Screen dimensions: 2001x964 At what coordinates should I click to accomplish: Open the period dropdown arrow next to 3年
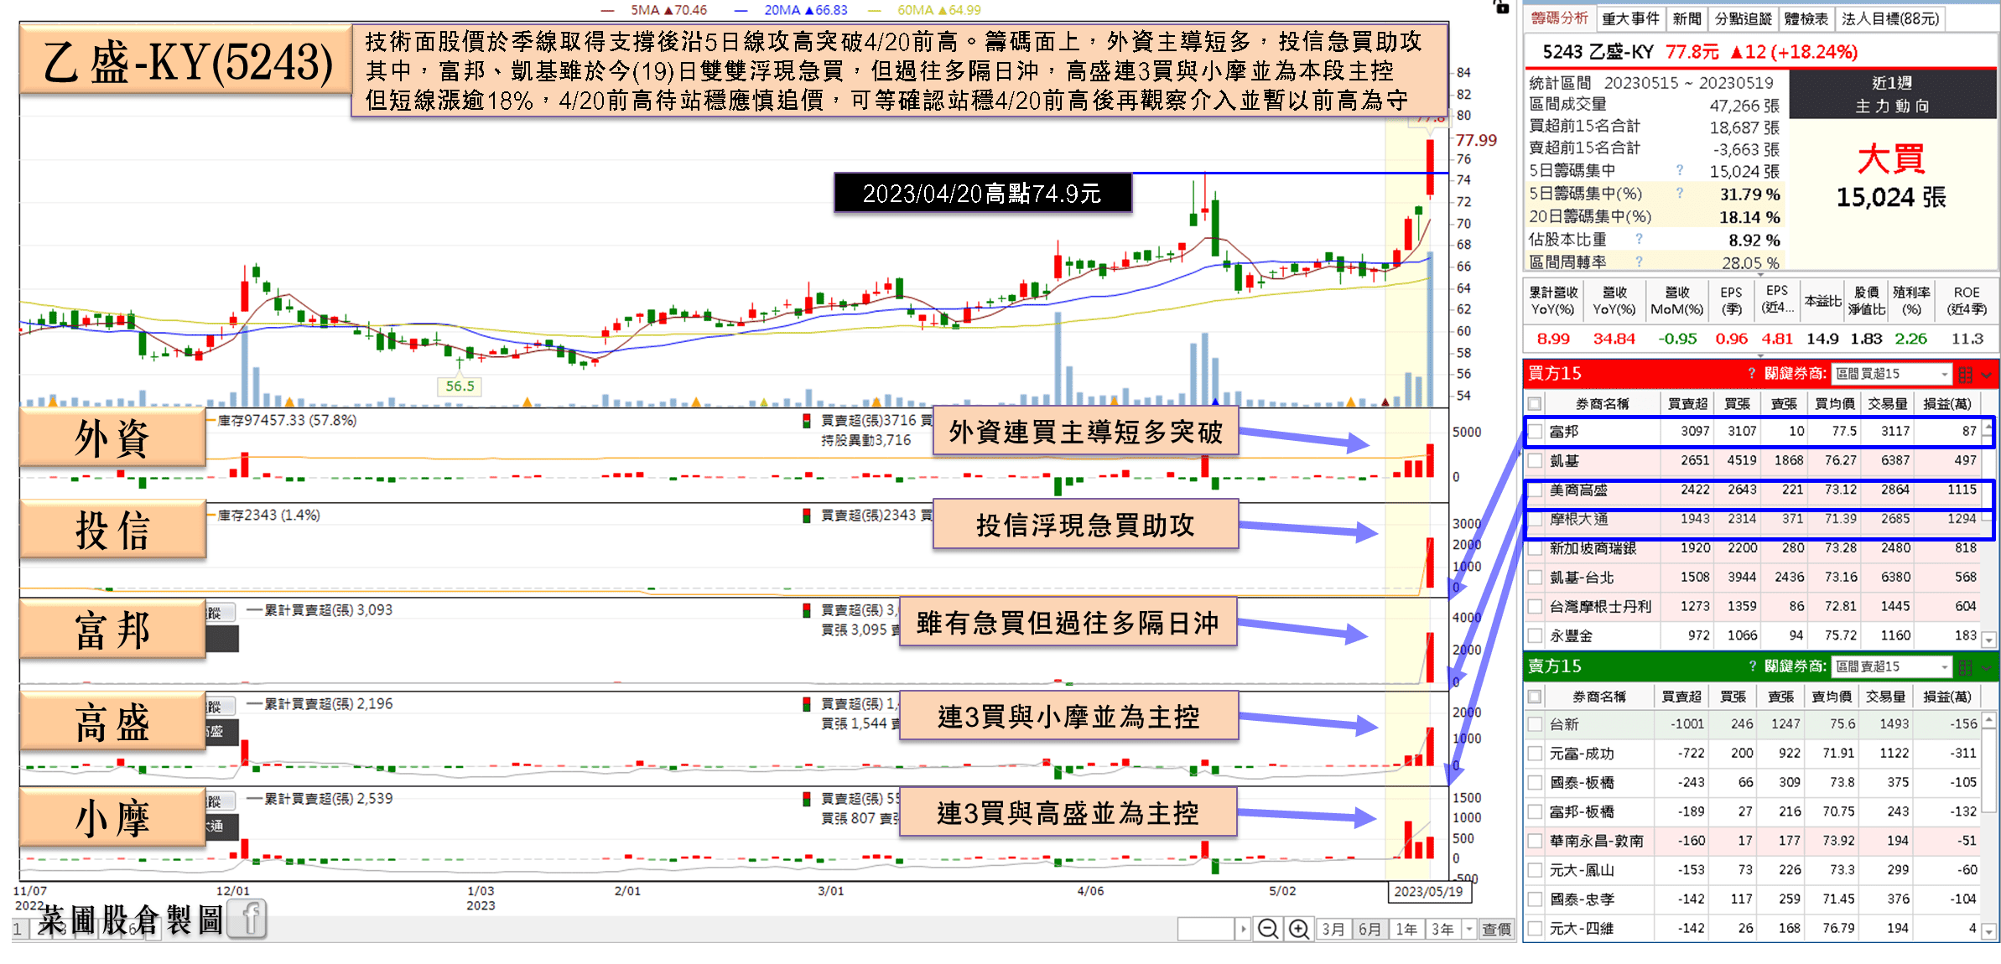(1468, 929)
